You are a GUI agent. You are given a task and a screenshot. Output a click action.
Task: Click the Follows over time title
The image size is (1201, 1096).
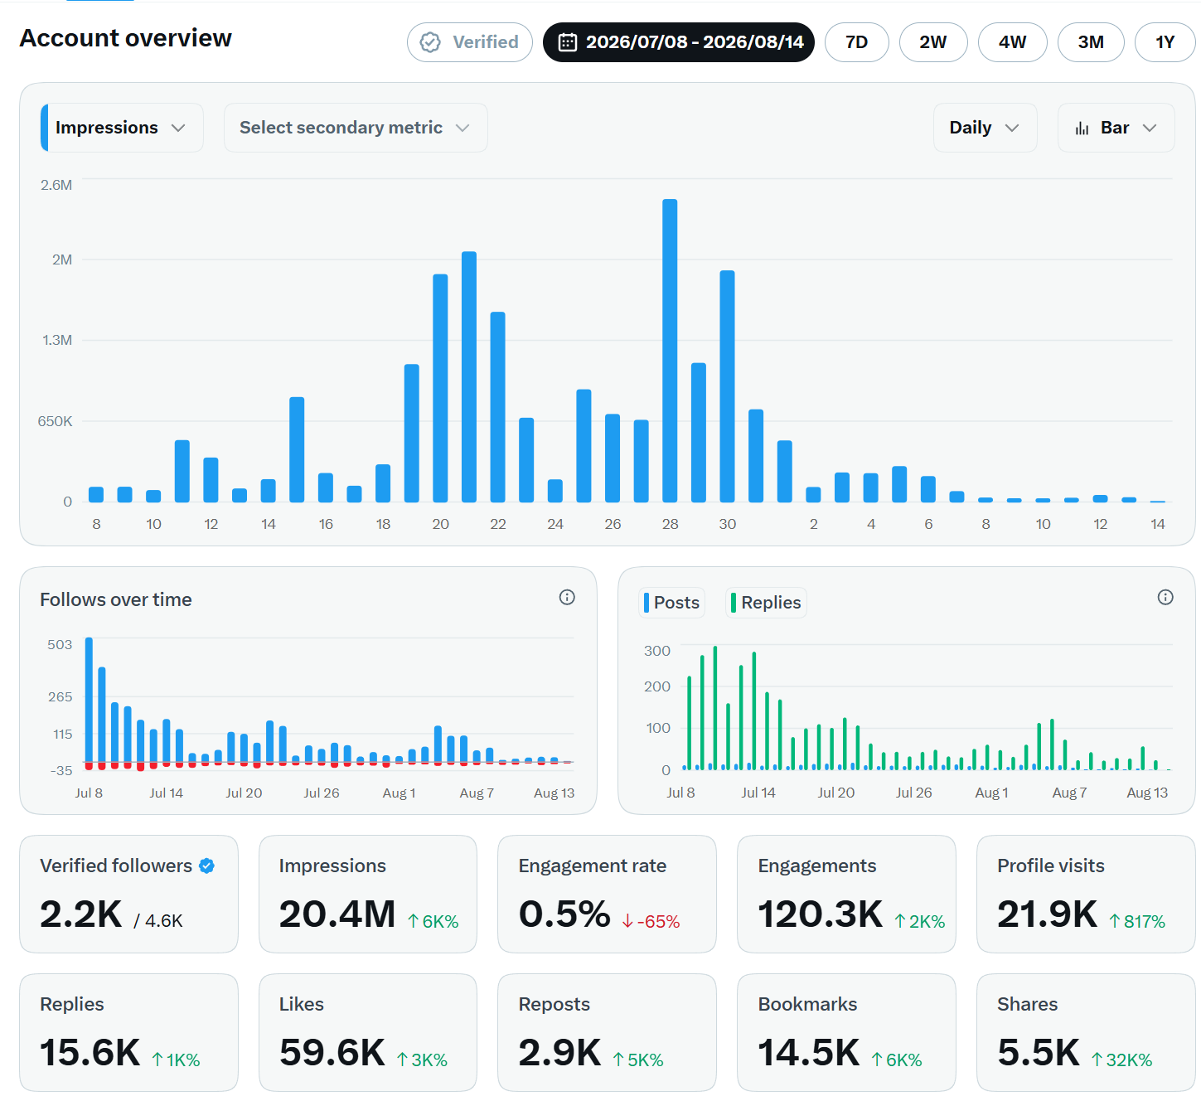click(x=116, y=599)
